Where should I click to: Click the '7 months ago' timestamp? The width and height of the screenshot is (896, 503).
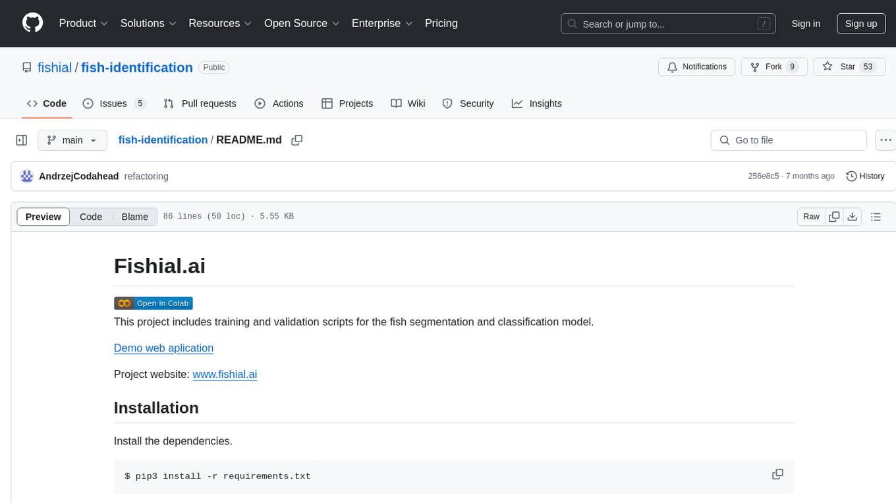coord(810,176)
